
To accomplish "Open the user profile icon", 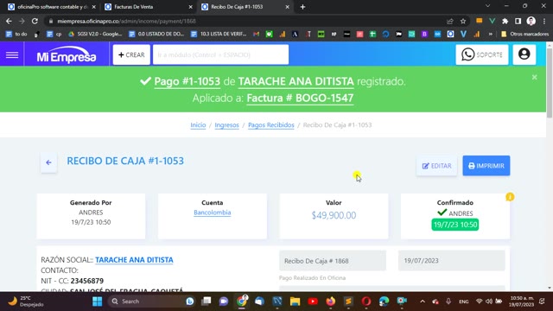I will (524, 54).
